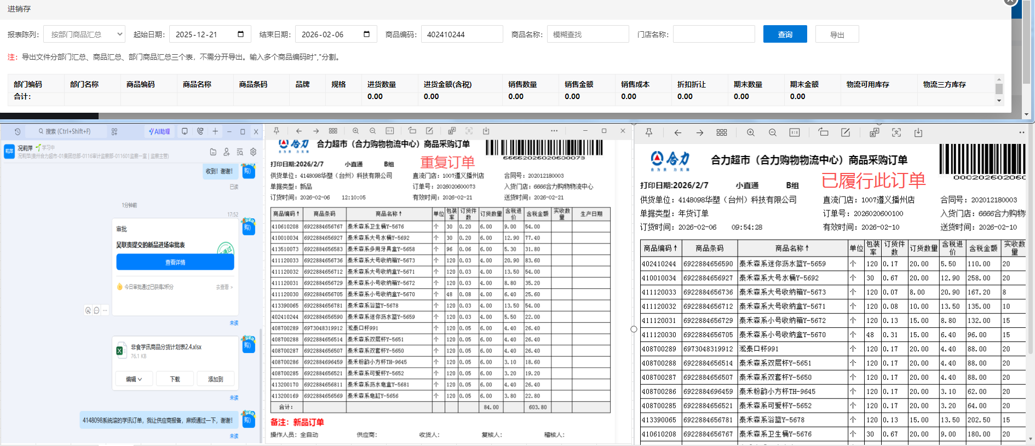Open chat history clock icon
Image resolution: width=1035 pixels, height=446 pixels.
point(18,132)
